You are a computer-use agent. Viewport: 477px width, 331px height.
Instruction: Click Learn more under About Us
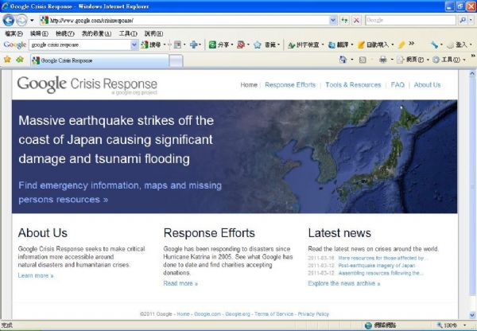coord(36,275)
